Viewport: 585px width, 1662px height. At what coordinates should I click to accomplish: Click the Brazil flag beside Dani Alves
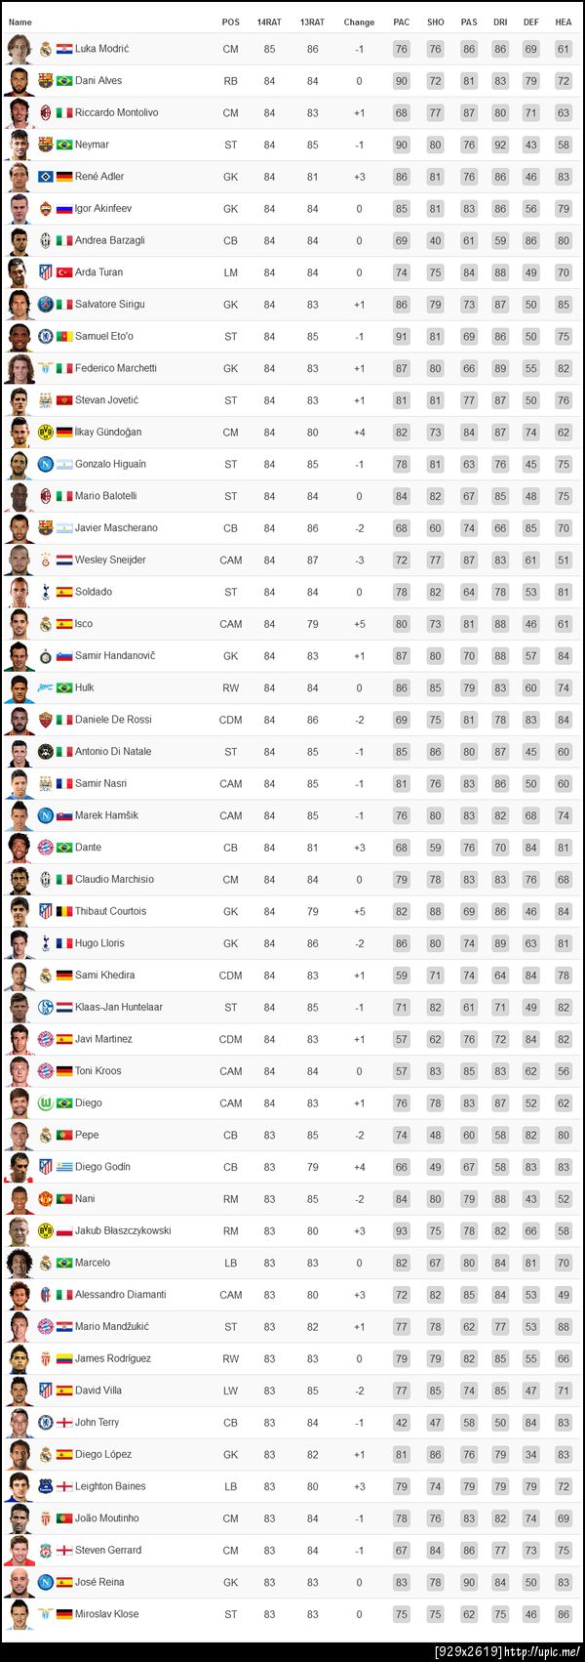(64, 81)
